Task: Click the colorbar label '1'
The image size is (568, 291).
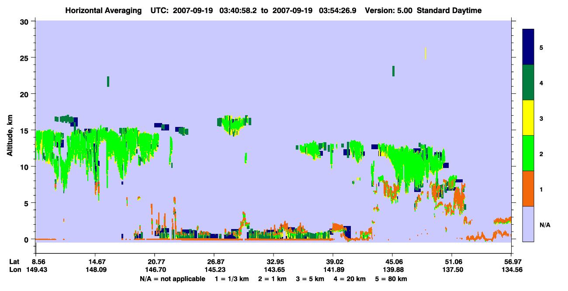Action: pos(541,188)
